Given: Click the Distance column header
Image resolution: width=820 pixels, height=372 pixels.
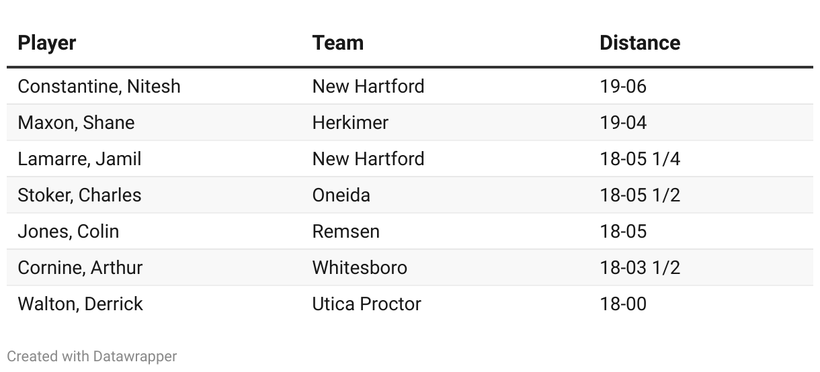Looking at the screenshot, I should (640, 43).
